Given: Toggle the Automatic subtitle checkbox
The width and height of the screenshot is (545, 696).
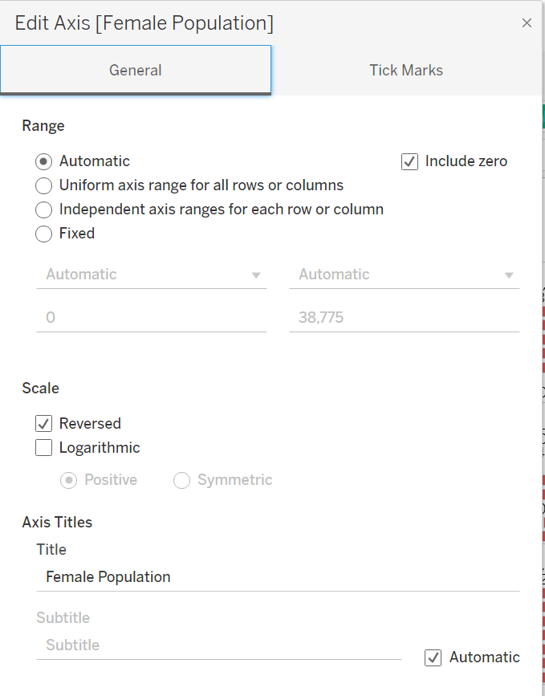Looking at the screenshot, I should click(433, 658).
